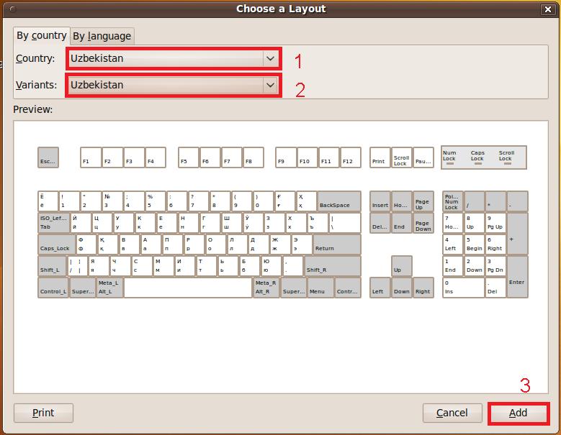
Task: Click the Meta_R Alt_R key
Action: coord(266,288)
